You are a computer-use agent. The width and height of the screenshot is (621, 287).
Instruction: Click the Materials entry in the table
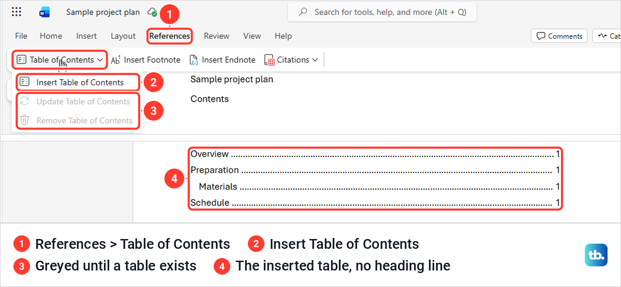[x=379, y=186]
